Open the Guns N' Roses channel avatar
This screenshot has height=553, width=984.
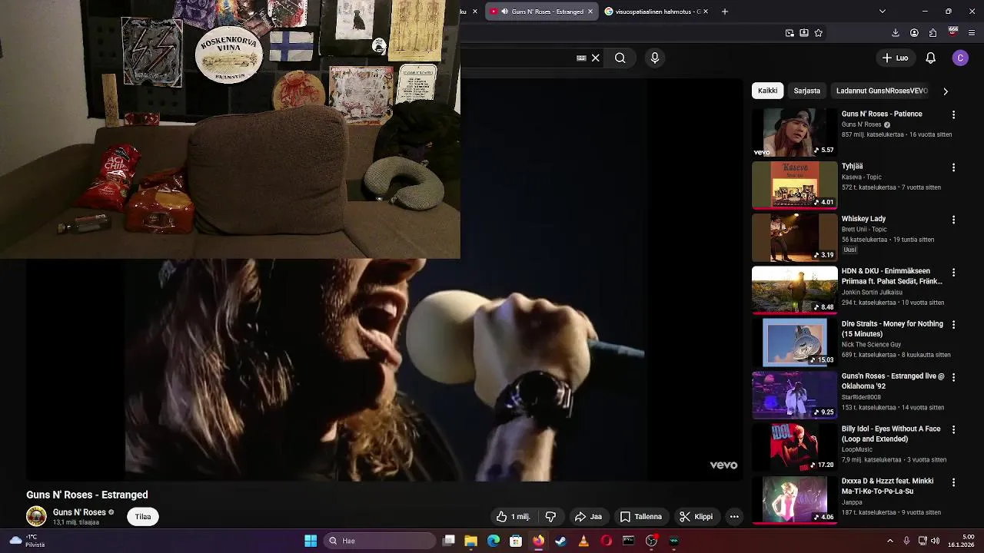36,517
